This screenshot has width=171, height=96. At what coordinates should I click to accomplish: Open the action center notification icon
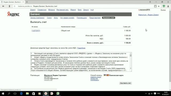click(x=155, y=94)
